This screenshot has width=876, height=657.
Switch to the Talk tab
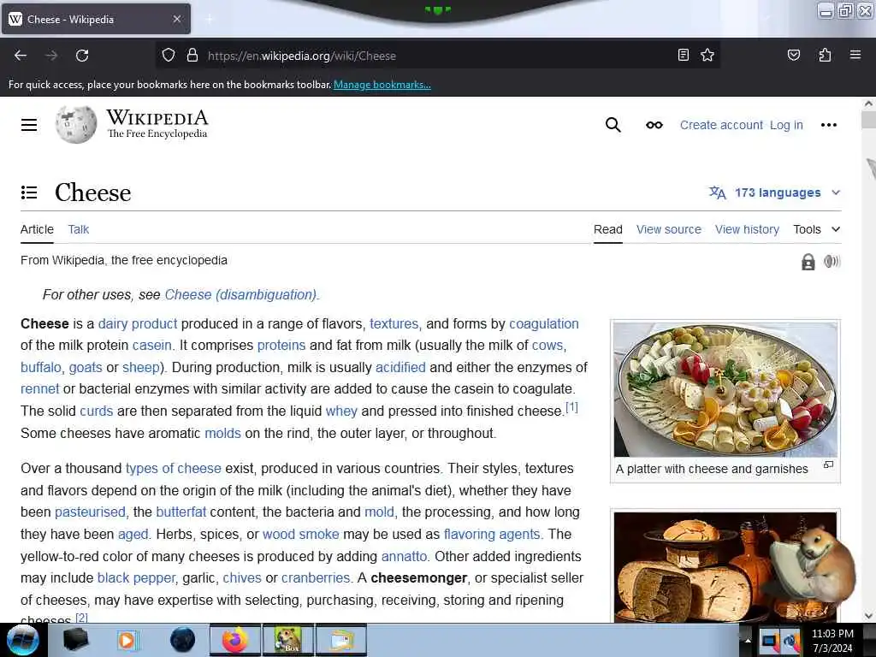coord(78,229)
